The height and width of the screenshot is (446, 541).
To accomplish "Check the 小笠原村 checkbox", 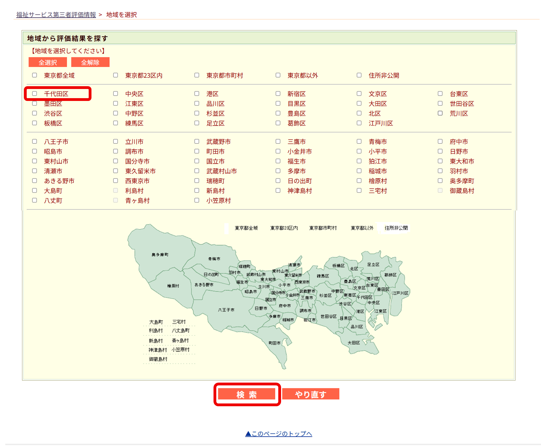I will coord(197,200).
